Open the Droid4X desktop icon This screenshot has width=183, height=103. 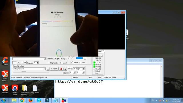point(5,89)
